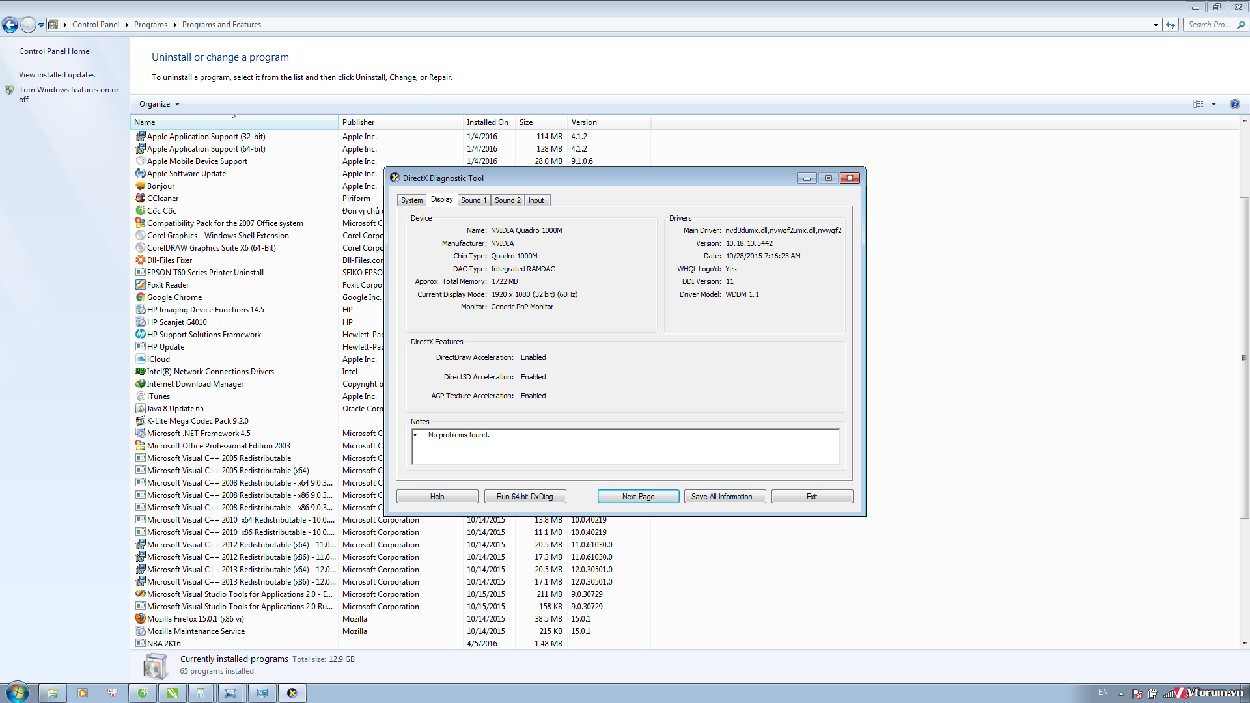The height and width of the screenshot is (703, 1250).
Task: Select the Foxit Reader program icon
Action: 140,285
